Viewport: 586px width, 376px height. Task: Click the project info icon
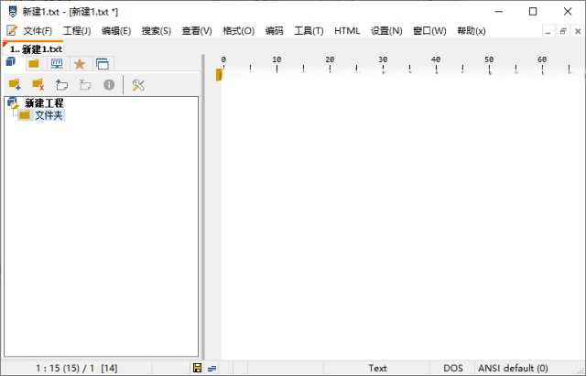coord(109,85)
